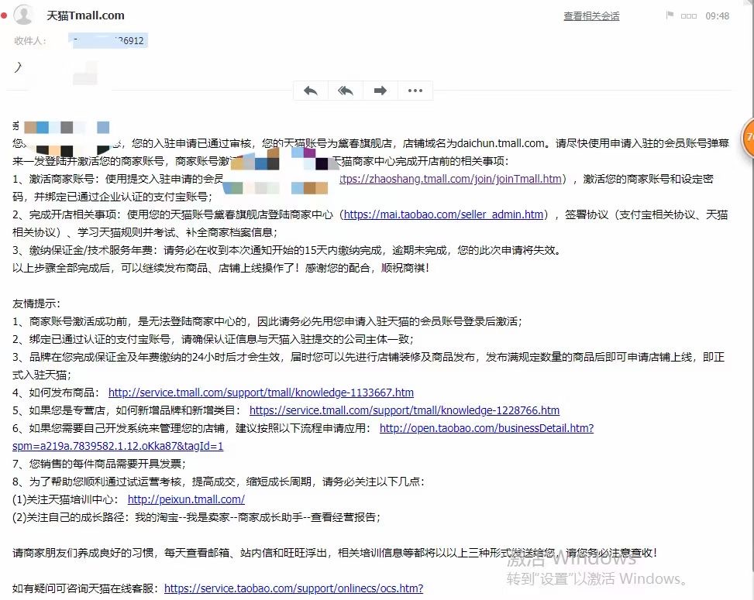
Task: Click the text 5、如果您是专营店
Action: (59, 411)
